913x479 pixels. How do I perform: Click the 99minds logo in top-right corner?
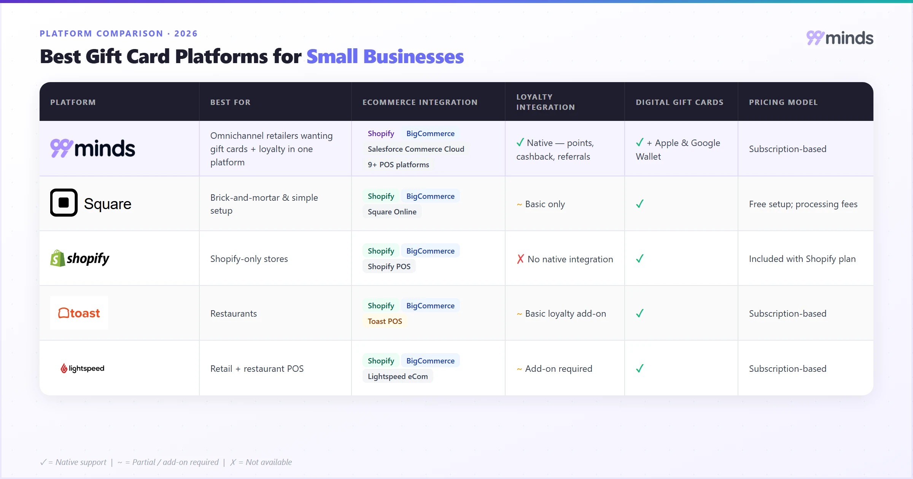tap(840, 38)
